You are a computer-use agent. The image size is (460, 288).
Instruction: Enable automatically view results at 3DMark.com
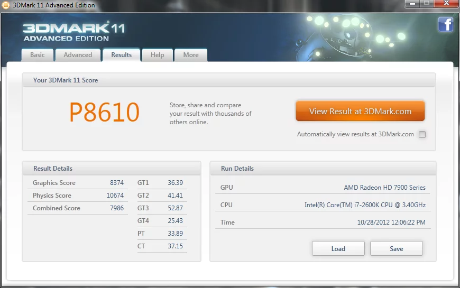[422, 134]
